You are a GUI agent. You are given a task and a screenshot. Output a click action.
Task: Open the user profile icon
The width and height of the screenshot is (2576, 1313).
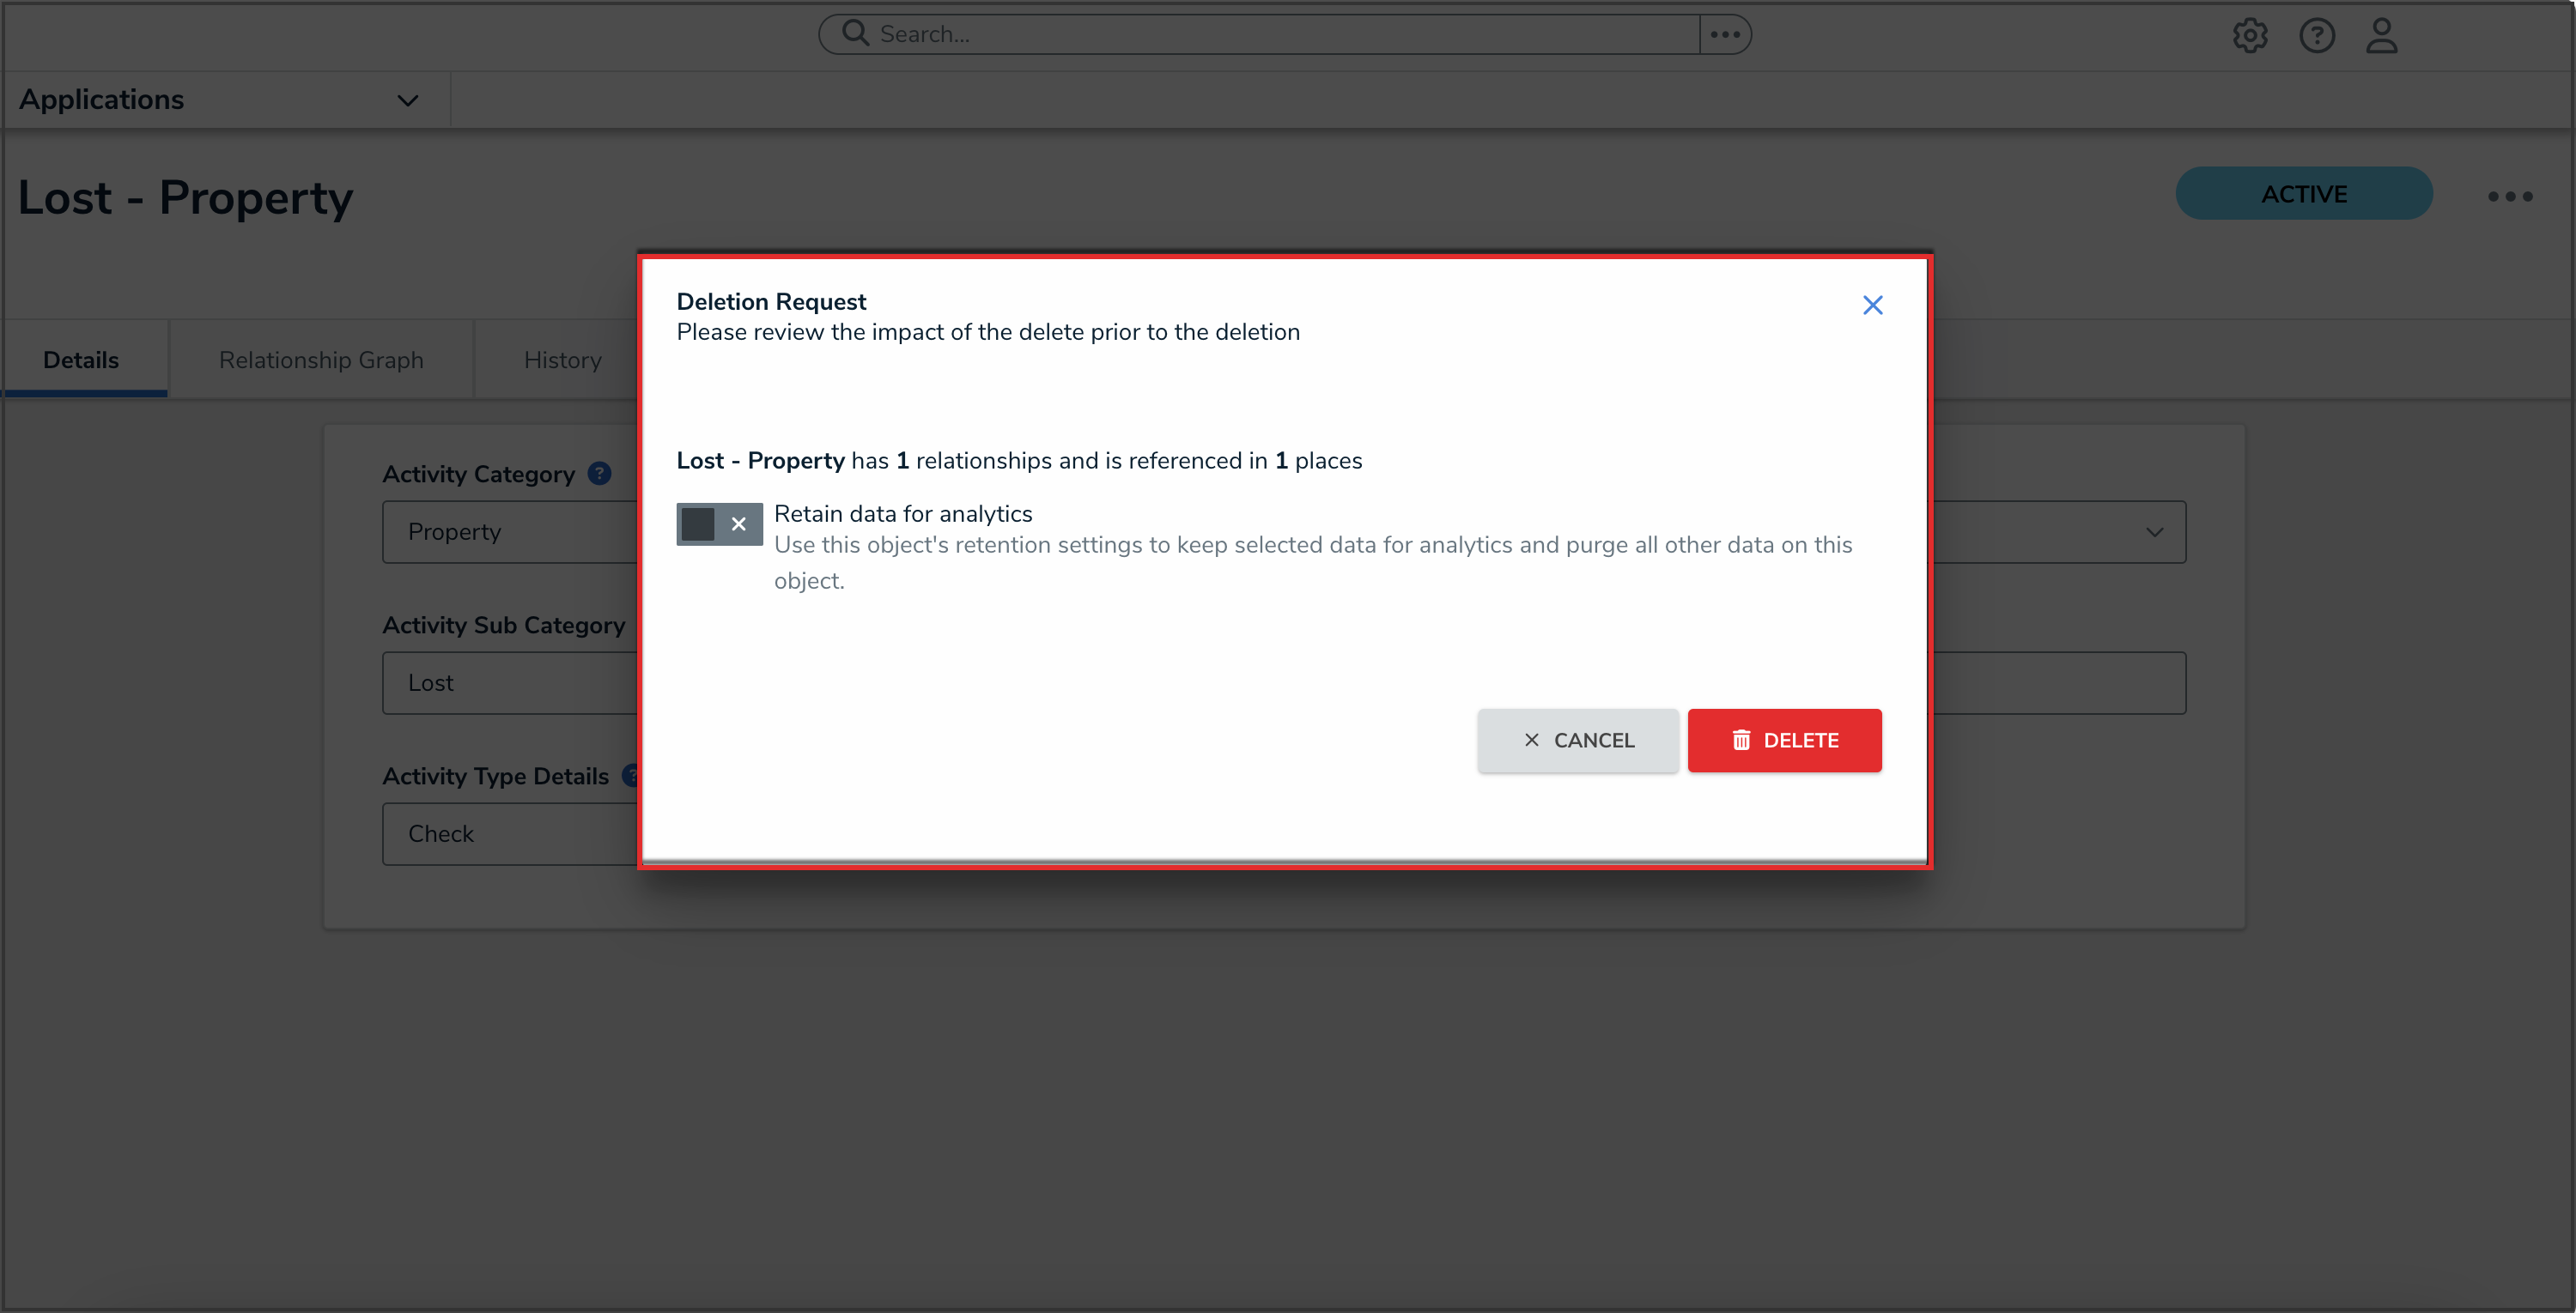point(2381,36)
